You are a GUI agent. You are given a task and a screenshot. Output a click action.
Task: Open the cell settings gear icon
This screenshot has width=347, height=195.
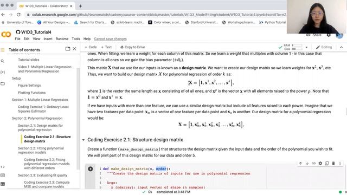point(320,164)
